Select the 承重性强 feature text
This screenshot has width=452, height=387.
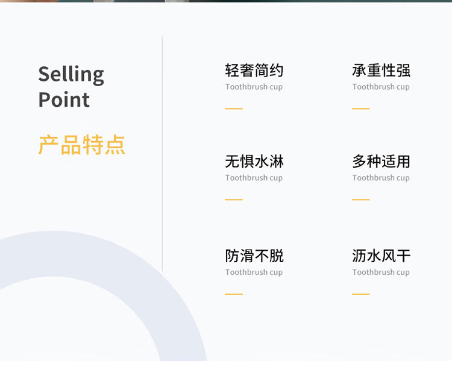[381, 71]
